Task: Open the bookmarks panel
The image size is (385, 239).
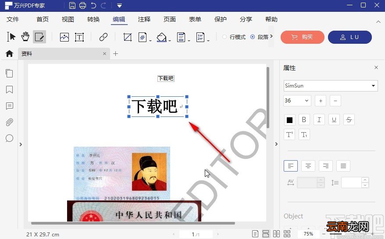Action: pos(9,89)
